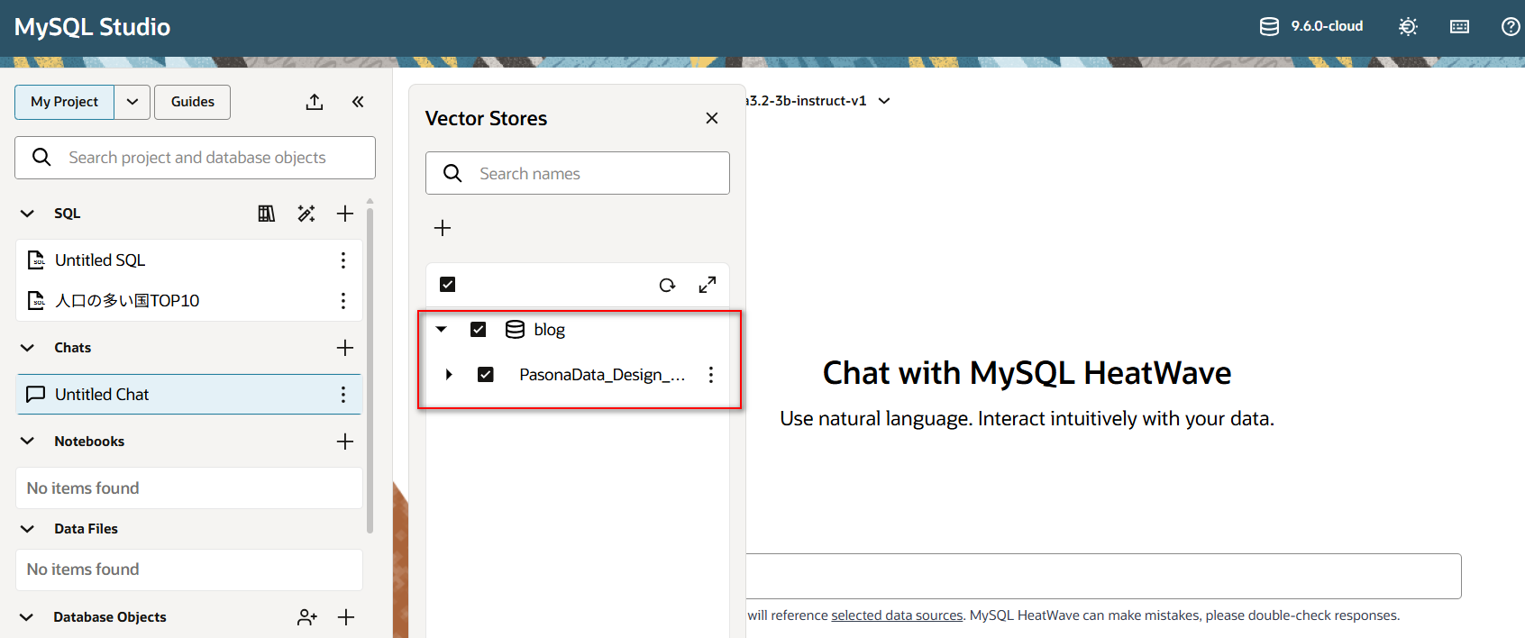Uncheck the blog database checkbox

[479, 330]
